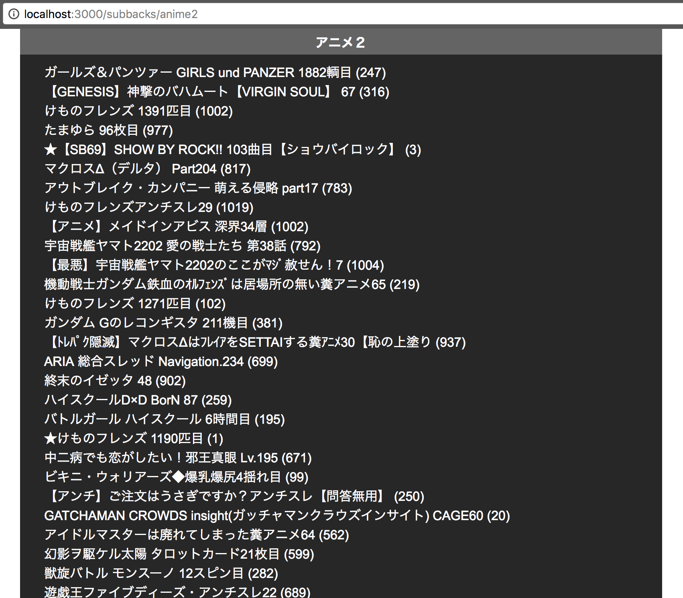Open ★けものフレンズ 1190匹目 thread
Screen dimensions: 683x598
pos(134,438)
